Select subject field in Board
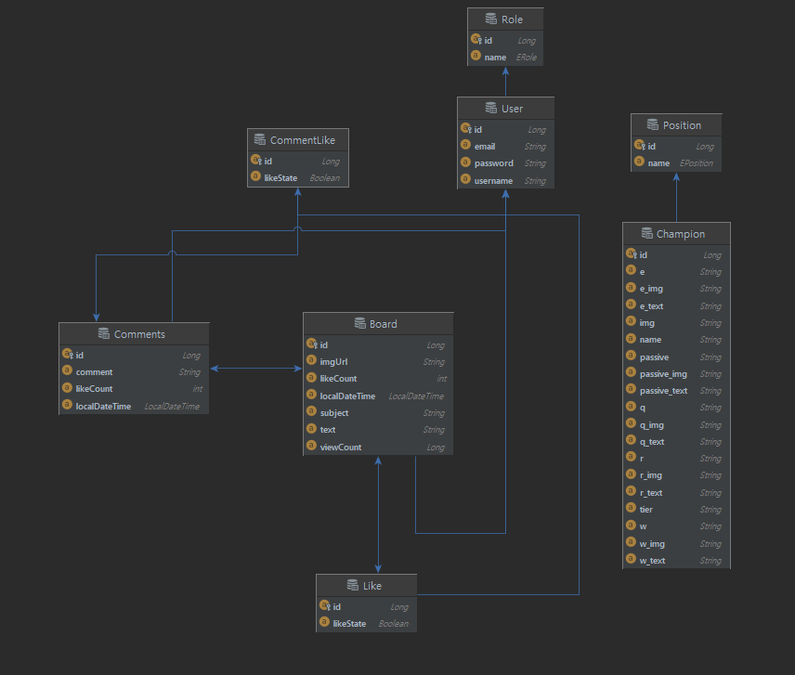 click(378, 413)
